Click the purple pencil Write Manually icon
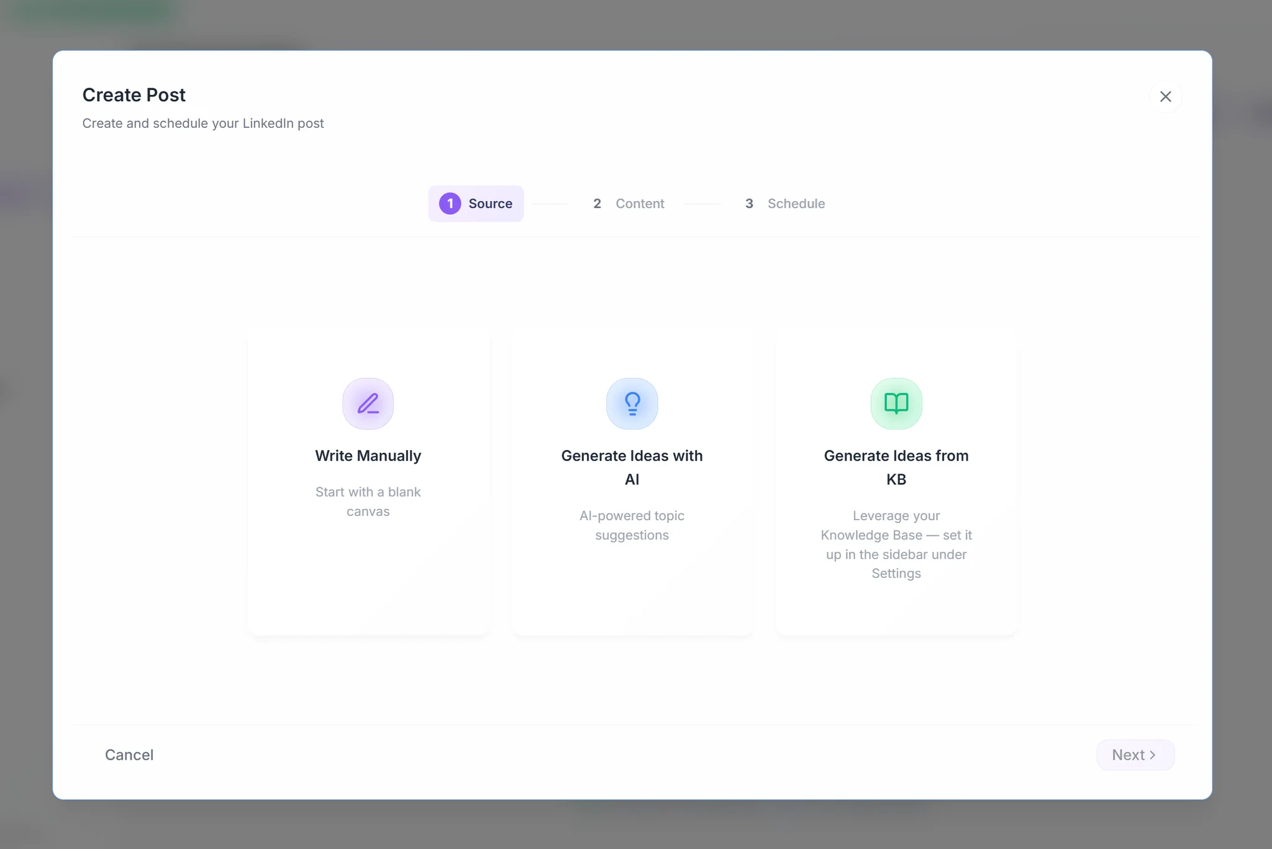Screen dimensions: 1272x849 click(x=368, y=403)
